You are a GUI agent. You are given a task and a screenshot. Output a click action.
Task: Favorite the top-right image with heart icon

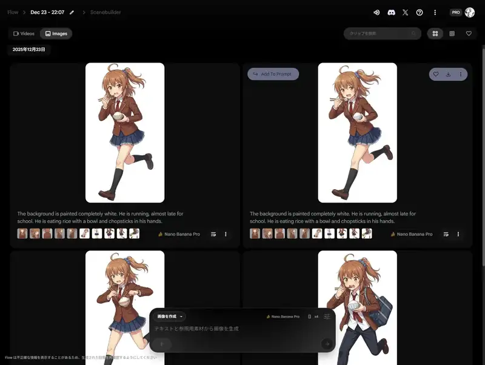click(435, 74)
